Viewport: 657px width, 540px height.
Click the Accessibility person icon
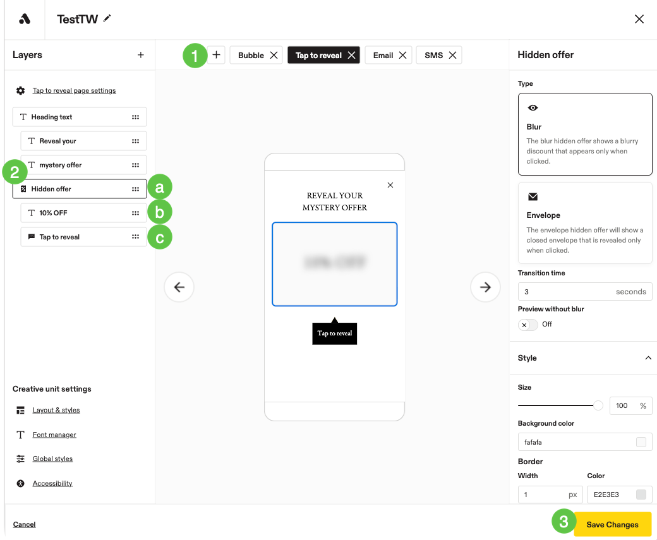coord(20,483)
